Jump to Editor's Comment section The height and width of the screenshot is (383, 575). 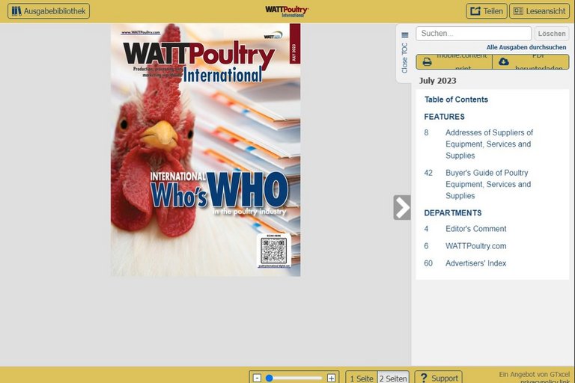(475, 229)
